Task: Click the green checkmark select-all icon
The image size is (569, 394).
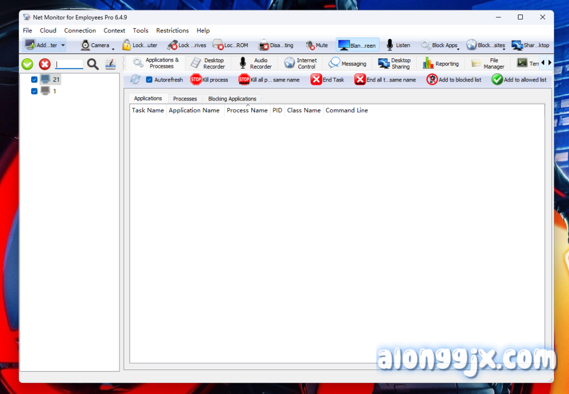Action: pos(27,64)
